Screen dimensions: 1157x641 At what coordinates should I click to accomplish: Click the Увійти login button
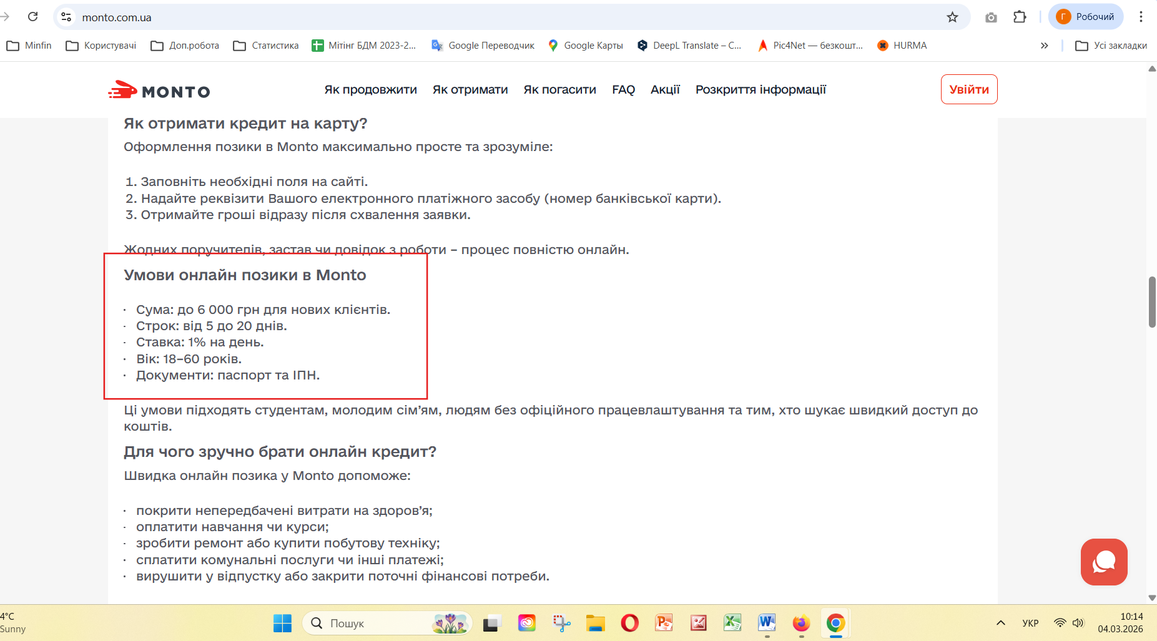click(x=969, y=89)
